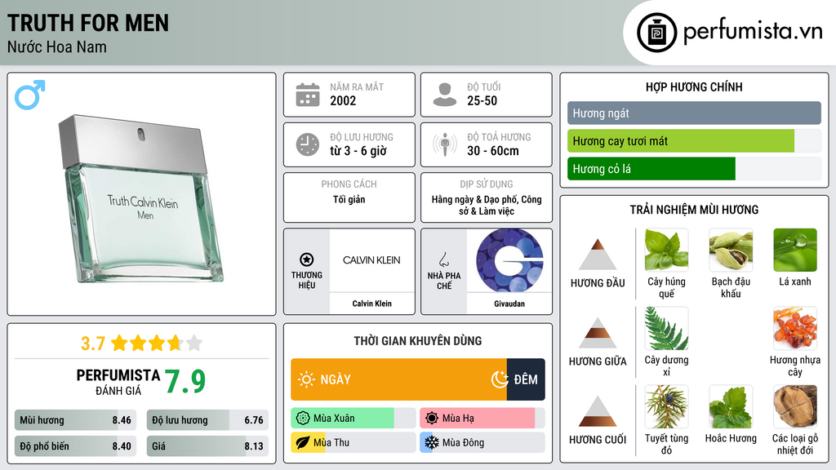
Task: Click the Mùa Hạ season bar
Action: coord(482,419)
